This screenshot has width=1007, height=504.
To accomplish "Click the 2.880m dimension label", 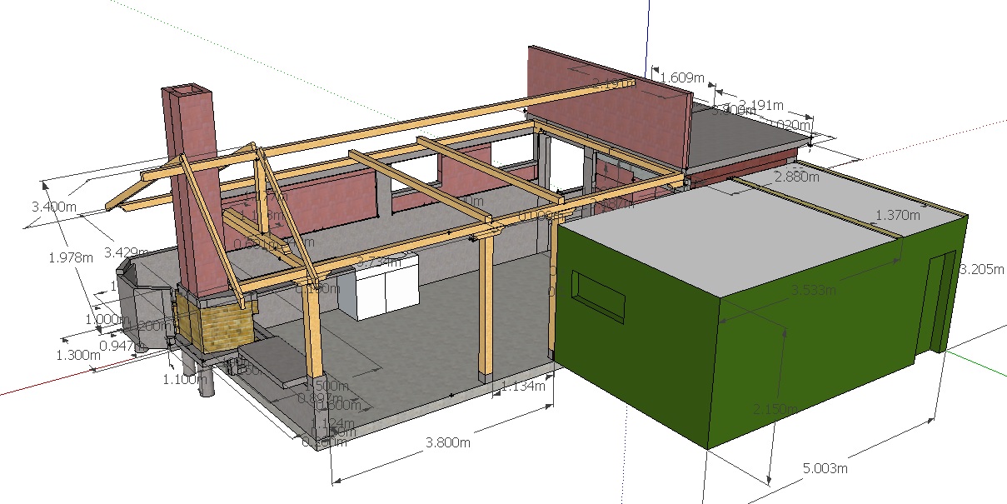I will point(797,177).
